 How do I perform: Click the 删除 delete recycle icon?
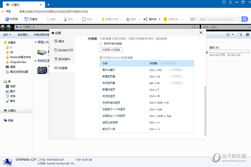pyautogui.click(x=128, y=19)
